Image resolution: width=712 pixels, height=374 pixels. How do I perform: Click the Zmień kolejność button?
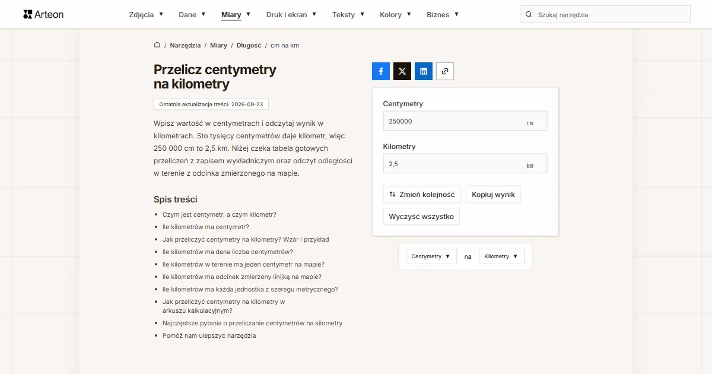pyautogui.click(x=422, y=194)
